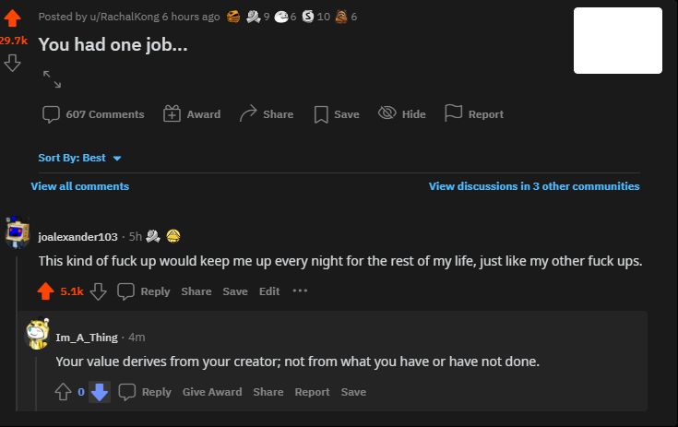Open the three-dots menu on joalexander103's comment

pyautogui.click(x=300, y=291)
